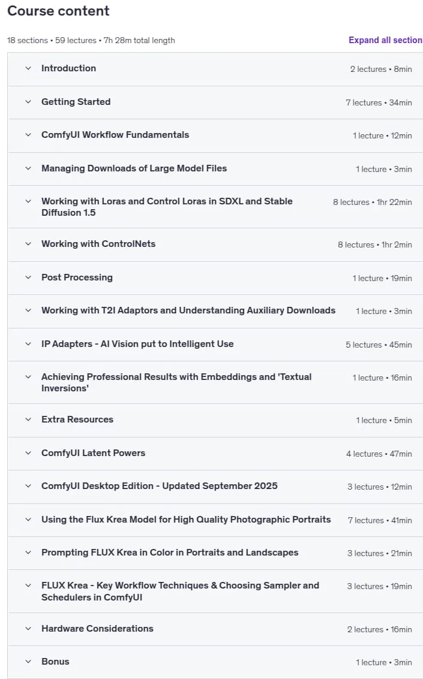Screen dimensions: 423x679
Task: Click chevron next to Working with ControlNets
Action: [28, 244]
